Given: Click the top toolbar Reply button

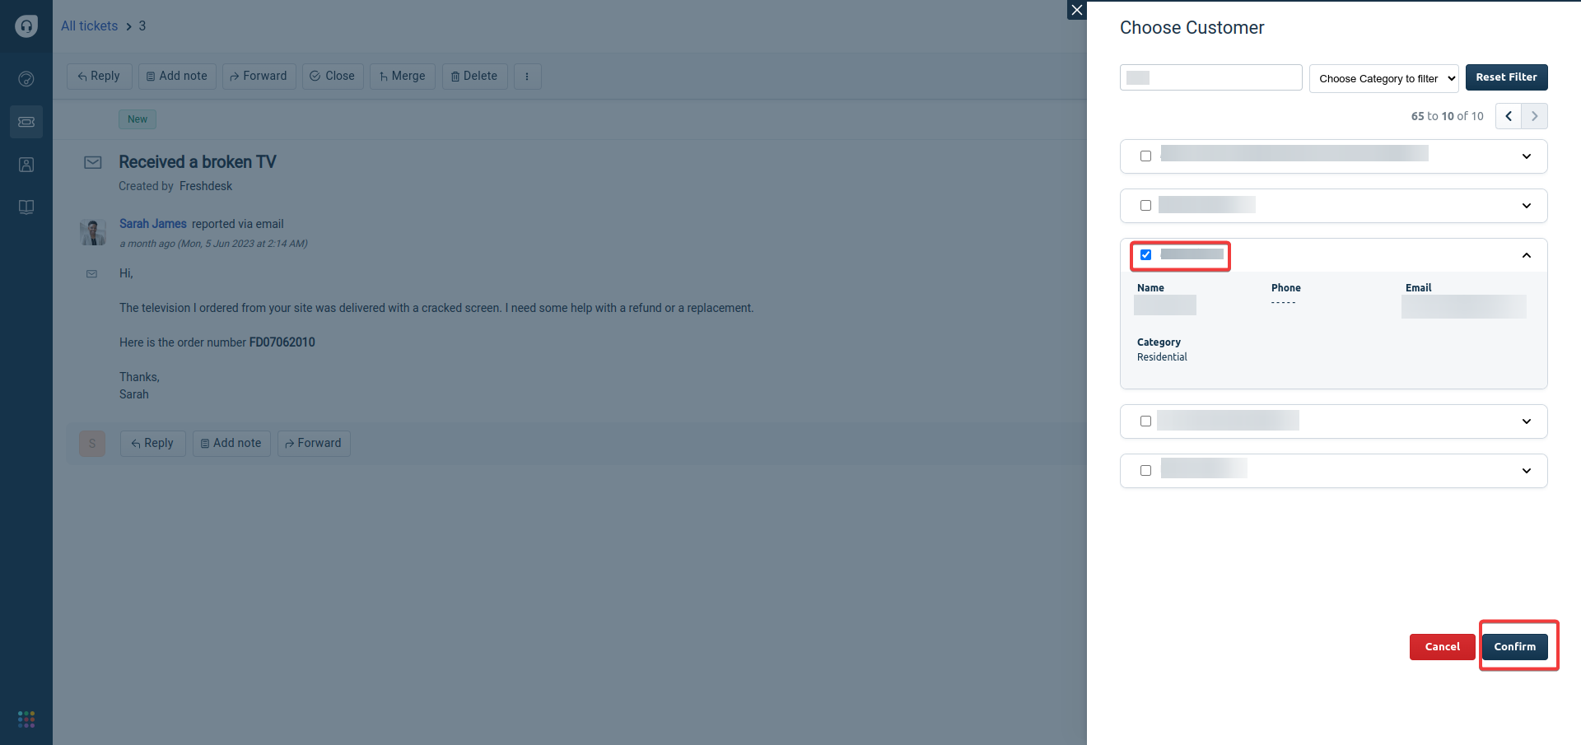Looking at the screenshot, I should pos(100,77).
